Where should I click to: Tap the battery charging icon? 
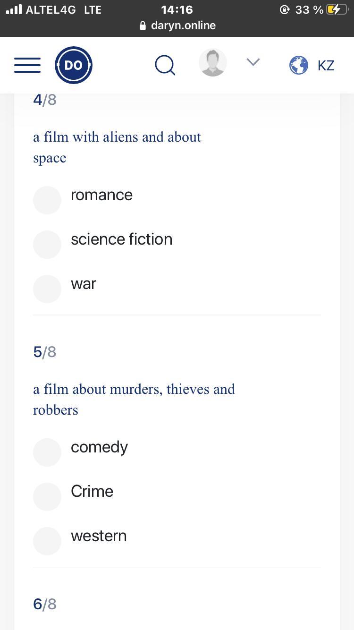[x=337, y=10]
